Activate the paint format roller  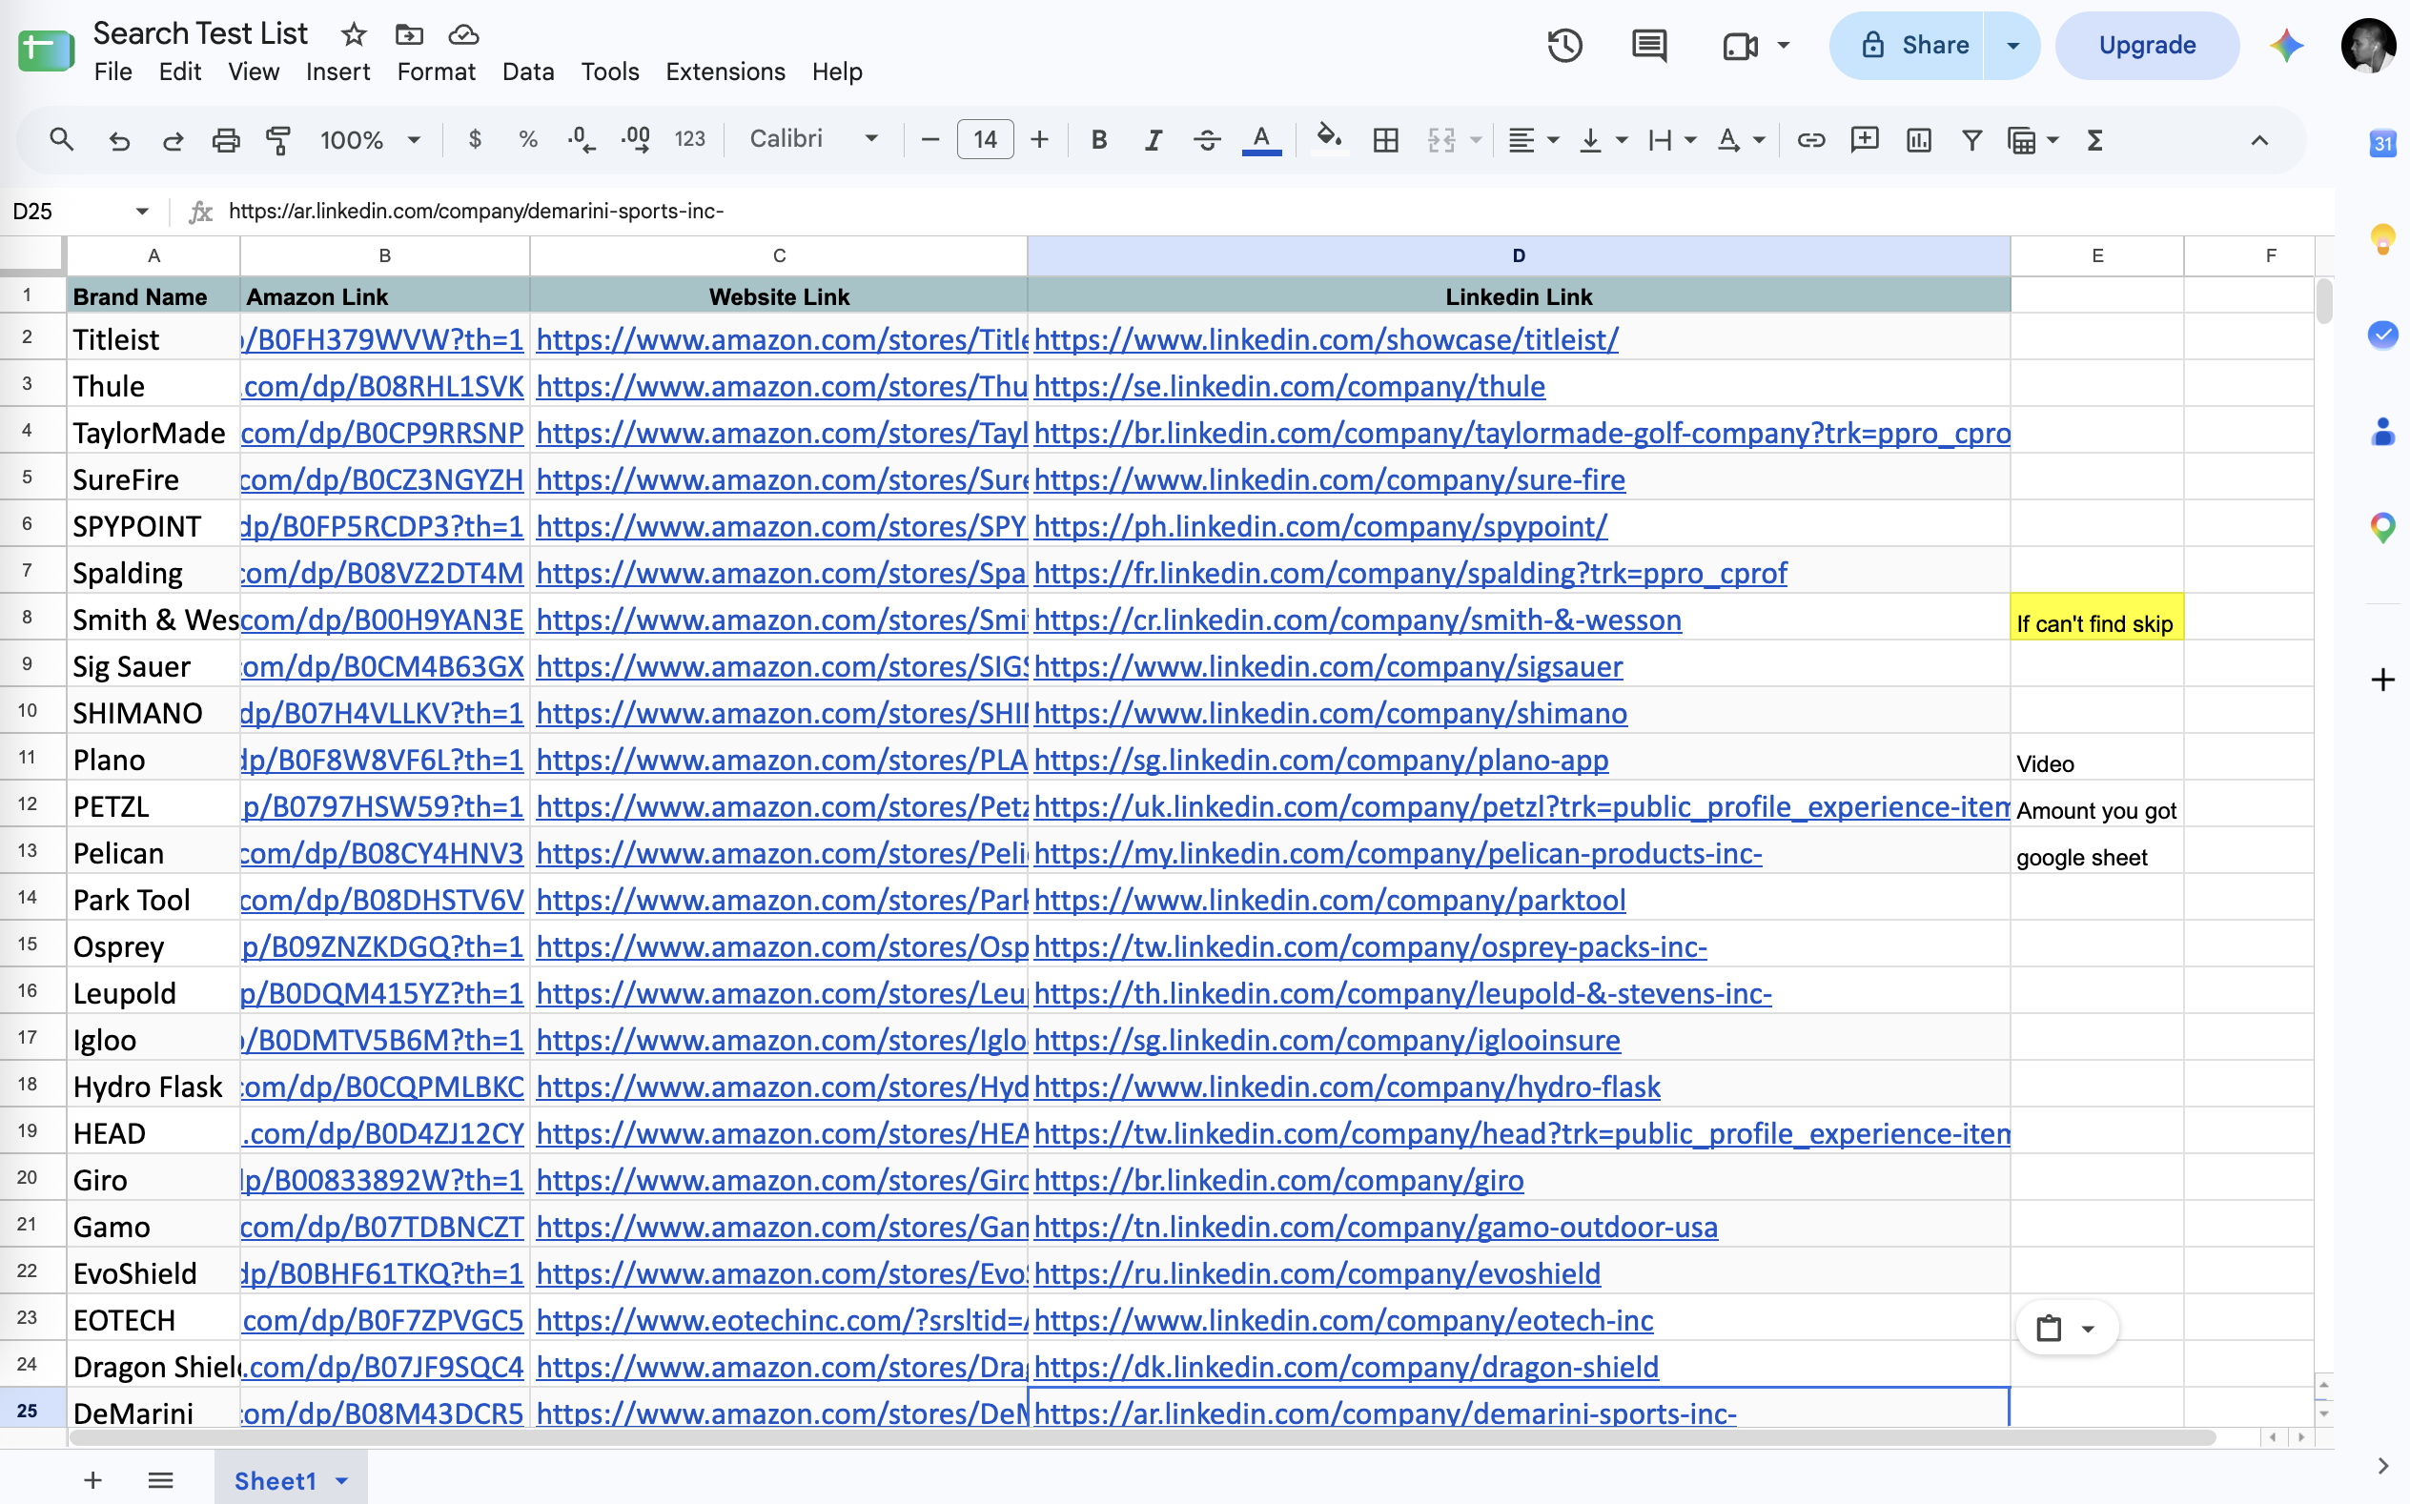pos(279,140)
